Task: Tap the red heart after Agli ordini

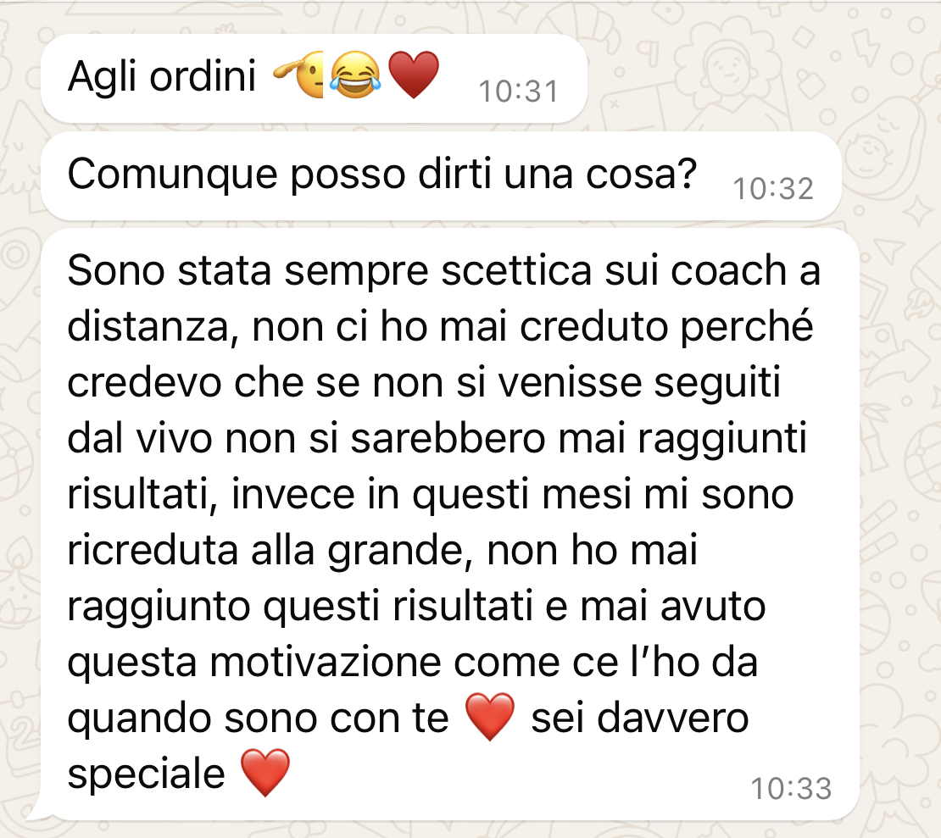Action: pos(414,75)
